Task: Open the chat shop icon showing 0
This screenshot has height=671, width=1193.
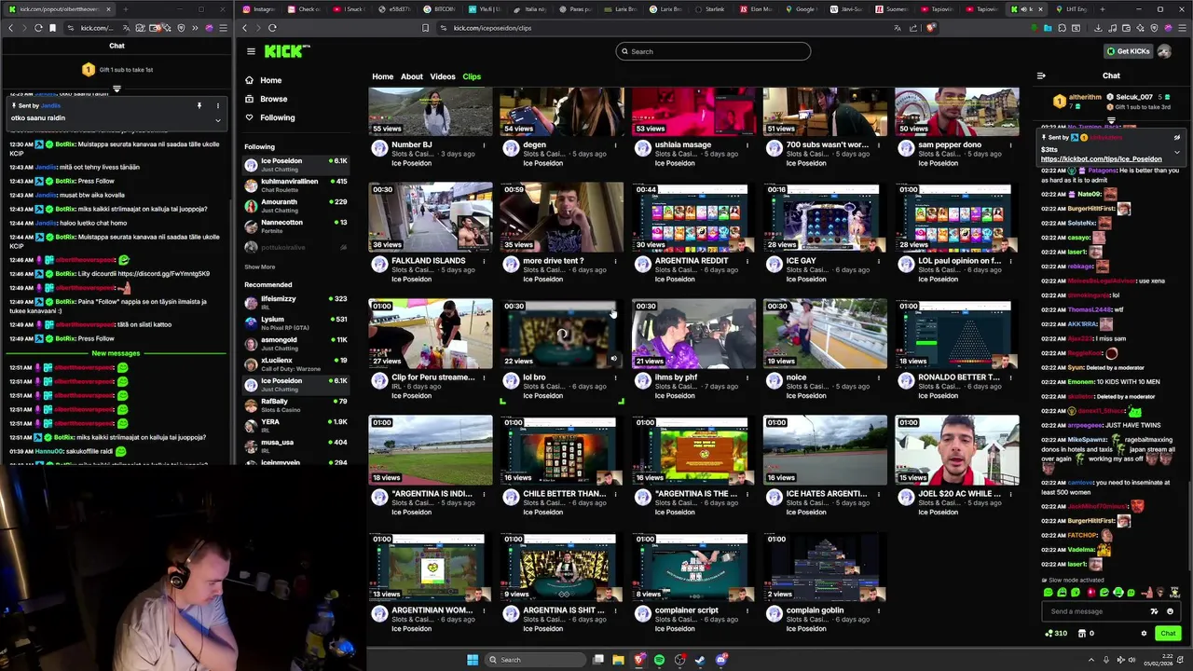Action: [x=1086, y=634]
